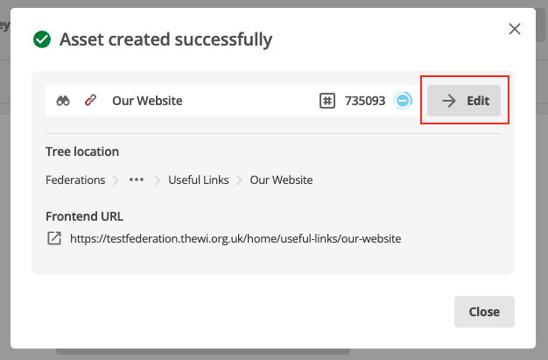Click the binoculars preview icon
This screenshot has width=548, height=360.
tap(63, 101)
